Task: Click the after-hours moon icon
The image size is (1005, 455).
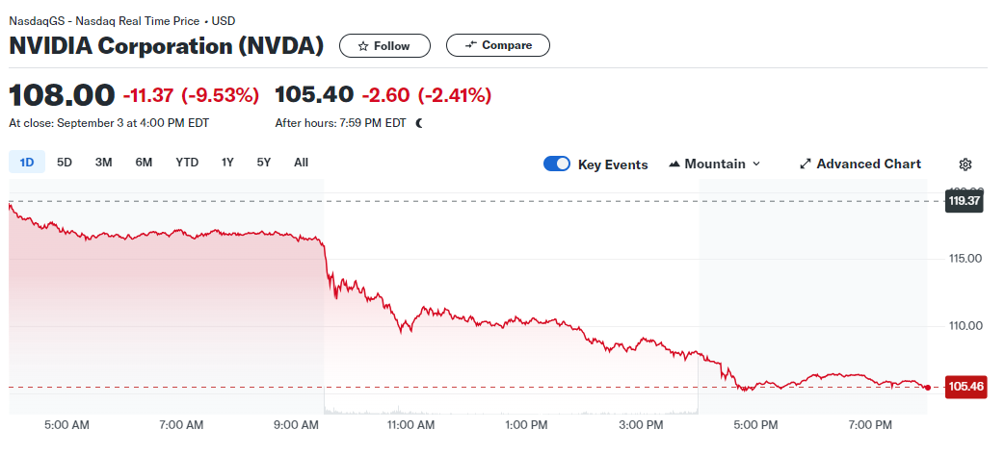Action: click(x=419, y=123)
